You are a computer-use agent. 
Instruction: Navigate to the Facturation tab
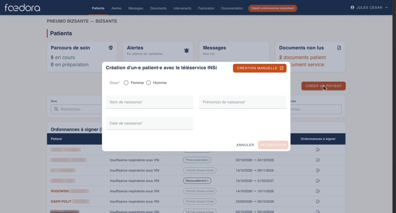coord(206,8)
